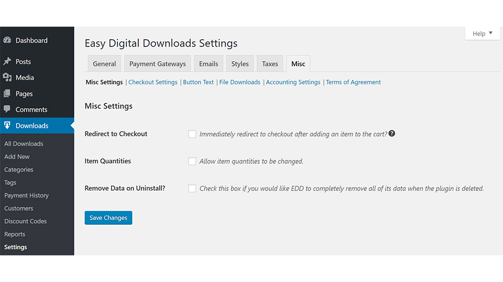This screenshot has height=282, width=503.
Task: Click 'Allow item quantities to be changed.' text
Action: [251, 161]
